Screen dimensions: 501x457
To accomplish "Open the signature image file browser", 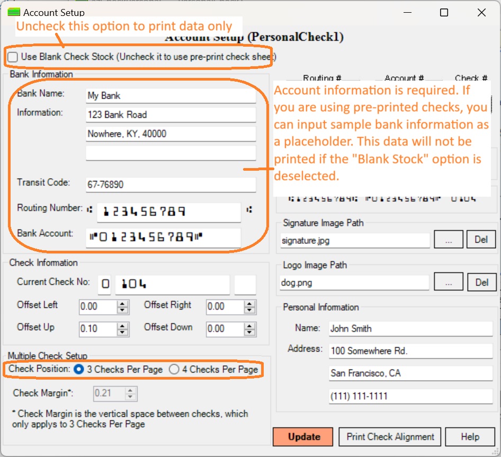I will (448, 240).
